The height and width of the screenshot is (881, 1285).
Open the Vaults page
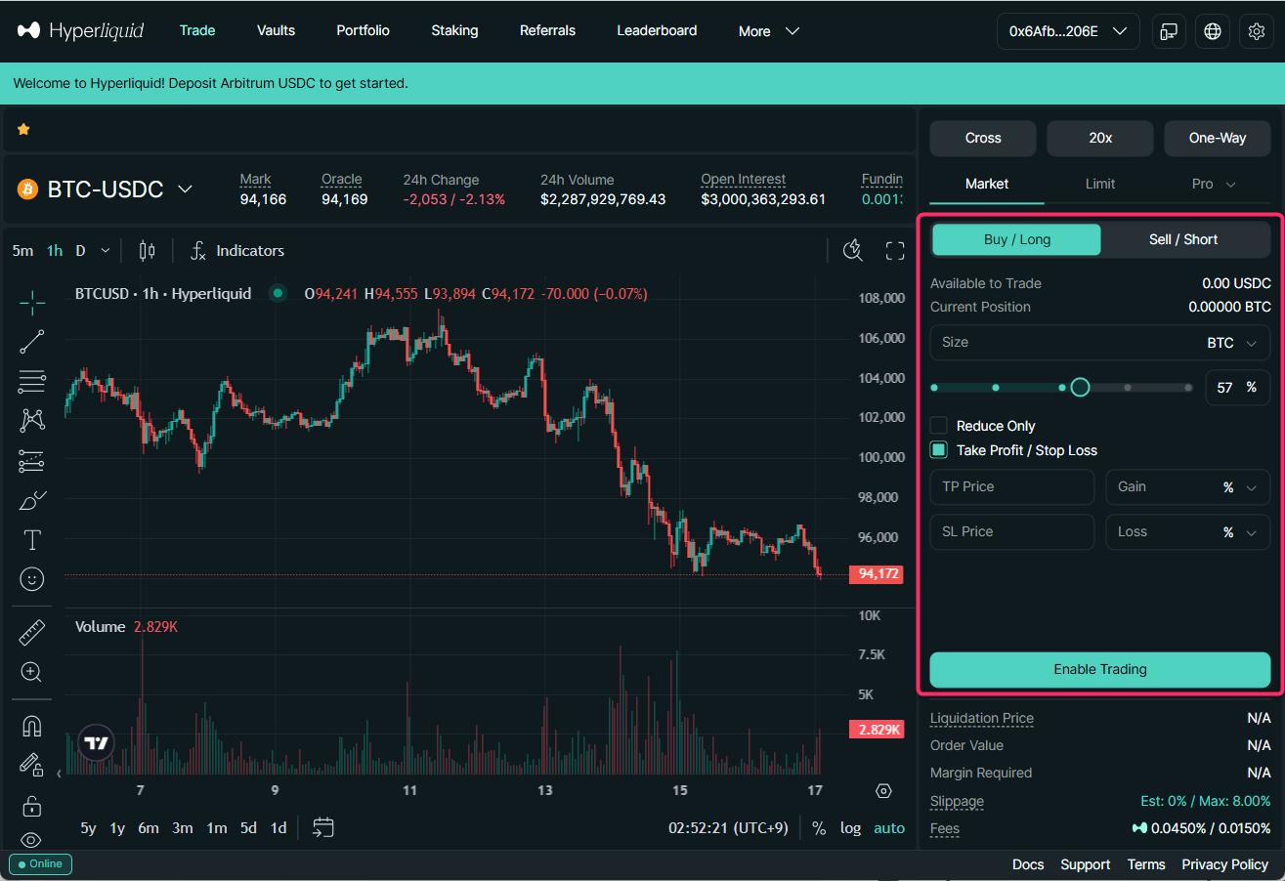click(276, 31)
